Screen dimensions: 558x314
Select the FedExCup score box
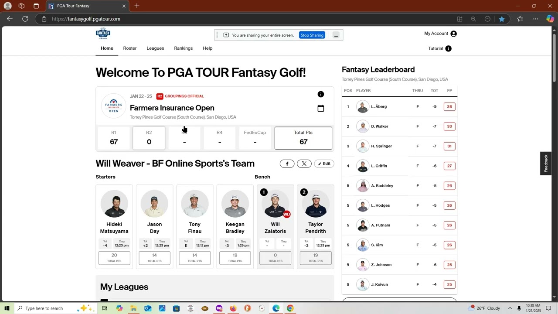[255, 138]
